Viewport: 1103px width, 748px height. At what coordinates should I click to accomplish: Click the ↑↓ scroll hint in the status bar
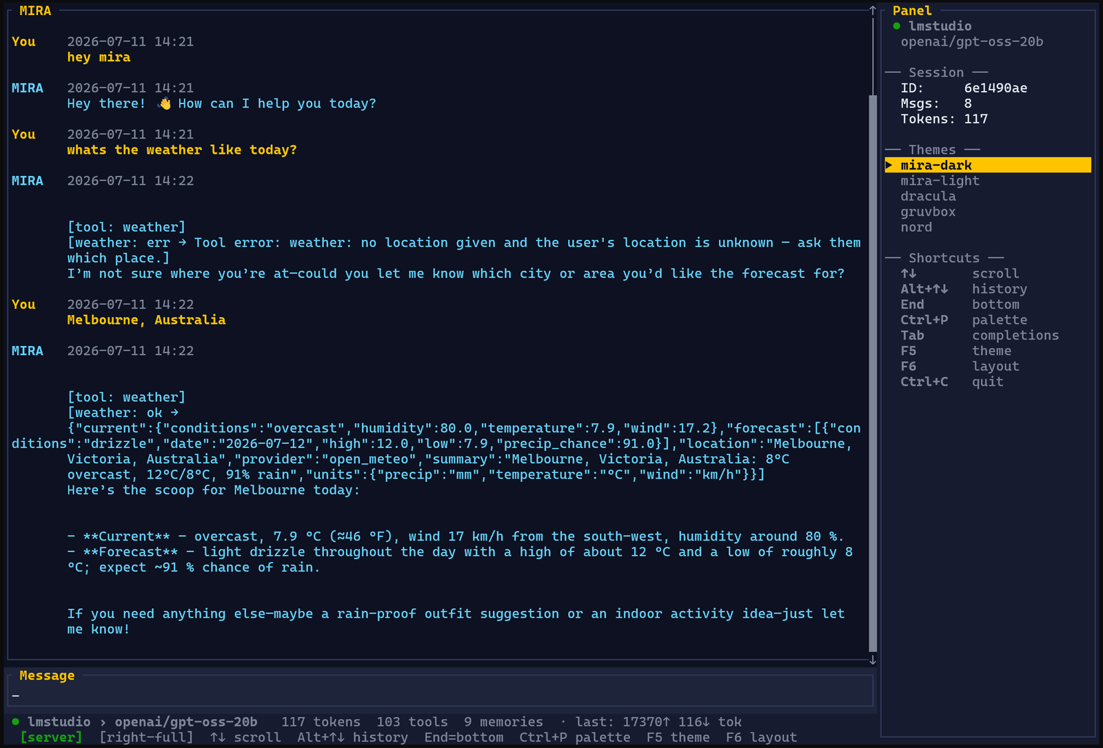[x=245, y=738]
